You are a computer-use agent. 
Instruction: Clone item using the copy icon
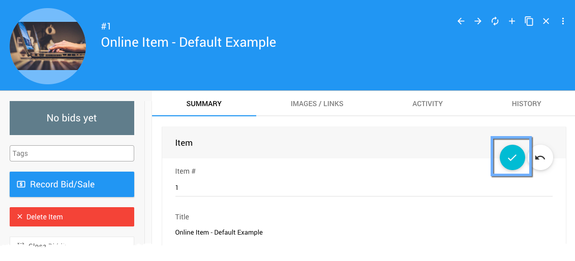(529, 21)
